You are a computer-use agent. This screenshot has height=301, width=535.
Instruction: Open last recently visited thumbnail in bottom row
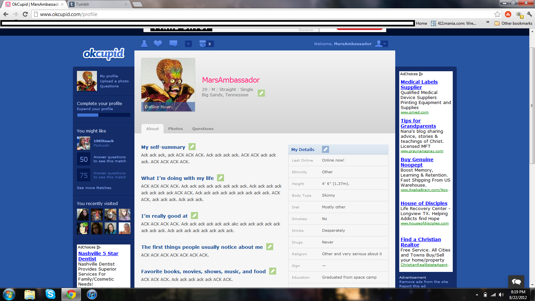click(124, 228)
